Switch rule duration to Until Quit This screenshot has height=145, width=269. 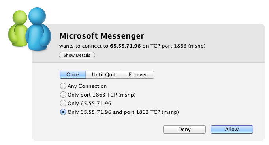tap(104, 74)
